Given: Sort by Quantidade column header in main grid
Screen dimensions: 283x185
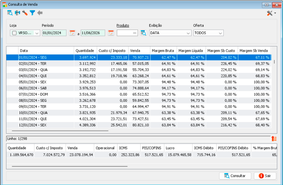Looking at the screenshot, I should [86, 51].
